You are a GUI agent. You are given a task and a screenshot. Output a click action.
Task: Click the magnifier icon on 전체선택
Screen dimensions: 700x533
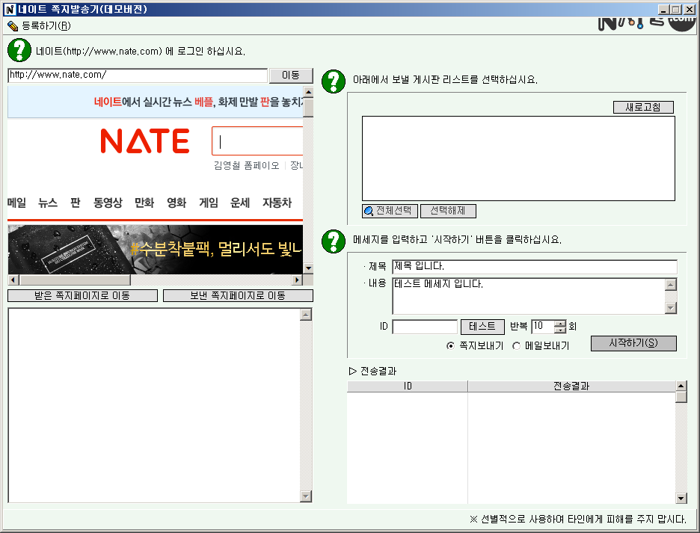(369, 212)
